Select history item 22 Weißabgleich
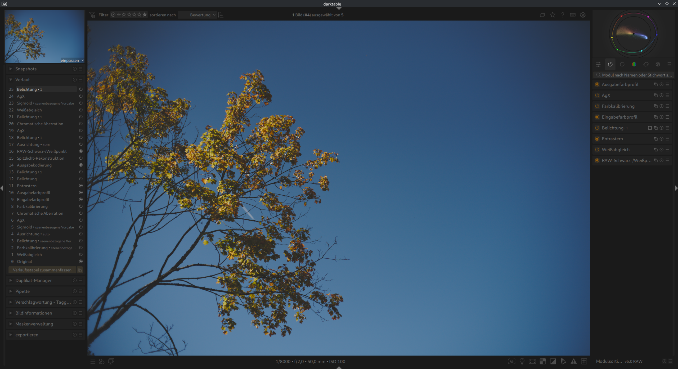 coord(29,110)
